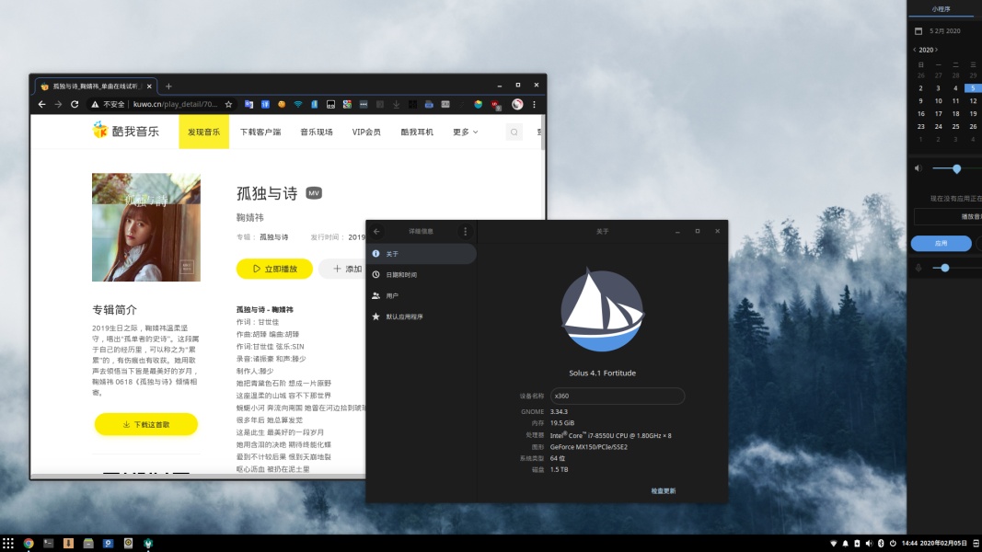Click the not-secure warning triangle
Image resolution: width=982 pixels, height=552 pixels.
(x=95, y=105)
